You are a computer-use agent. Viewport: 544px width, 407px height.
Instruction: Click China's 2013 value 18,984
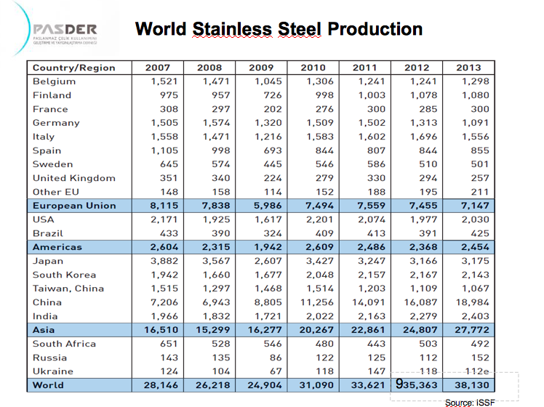pos(475,302)
